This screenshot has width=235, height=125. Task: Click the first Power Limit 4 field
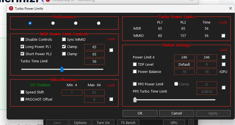[x=184, y=57]
